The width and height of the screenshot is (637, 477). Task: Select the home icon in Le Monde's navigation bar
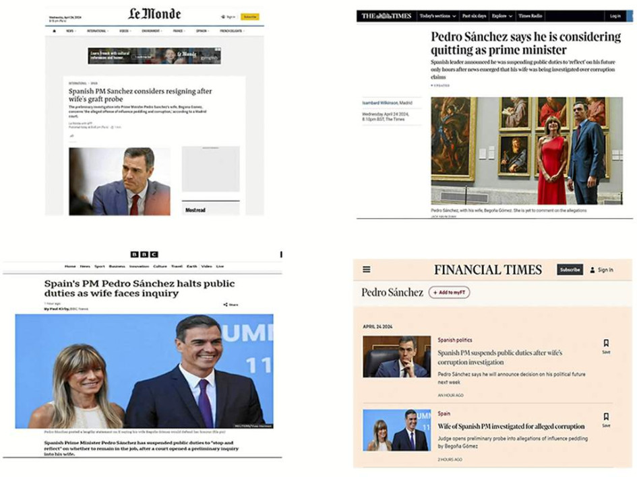pyautogui.click(x=54, y=31)
